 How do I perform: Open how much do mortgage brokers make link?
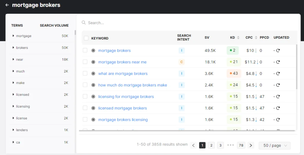click(x=132, y=85)
